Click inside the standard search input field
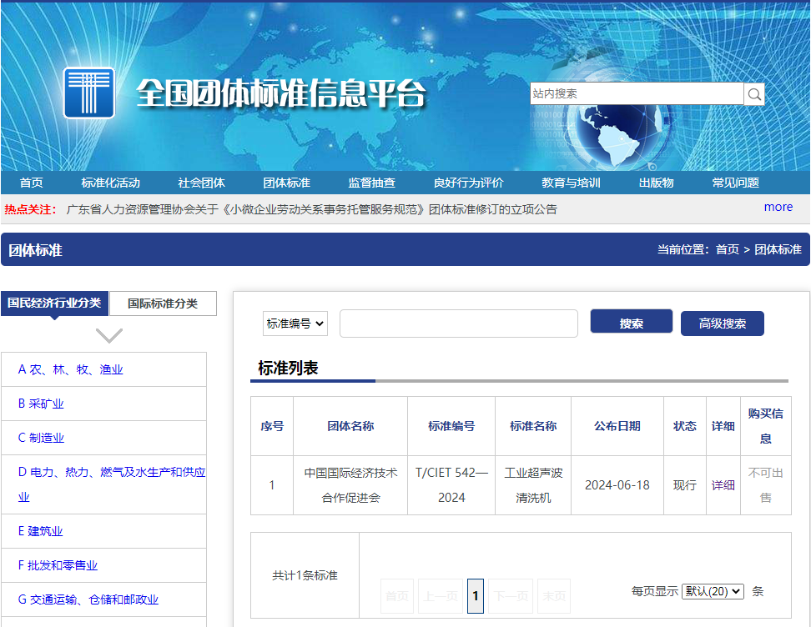 (457, 323)
